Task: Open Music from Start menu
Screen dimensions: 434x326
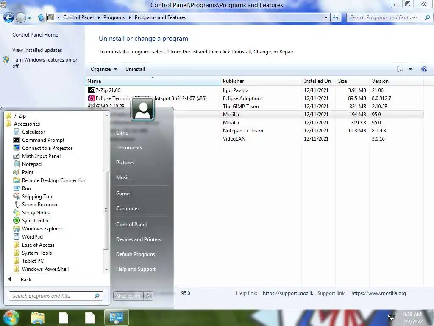Action: point(122,177)
